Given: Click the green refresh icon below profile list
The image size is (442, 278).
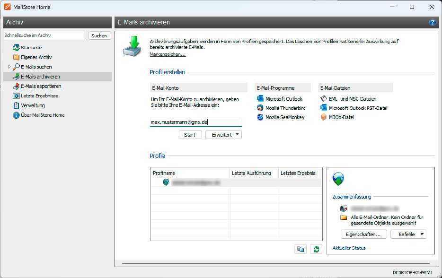Looking at the screenshot, I should pyautogui.click(x=316, y=249).
